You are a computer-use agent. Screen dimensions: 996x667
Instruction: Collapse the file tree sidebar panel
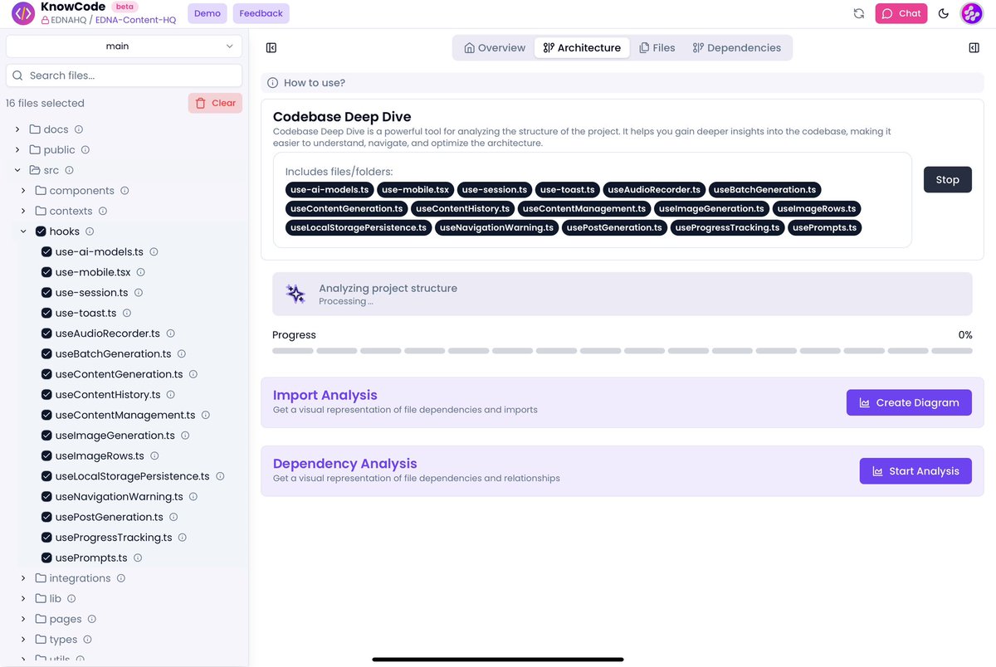click(x=271, y=47)
